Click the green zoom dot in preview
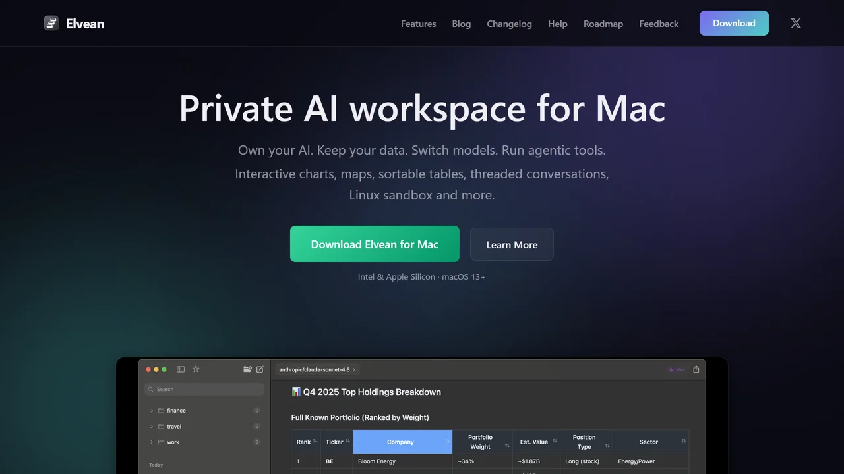Viewport: 844px width, 474px height. click(164, 369)
